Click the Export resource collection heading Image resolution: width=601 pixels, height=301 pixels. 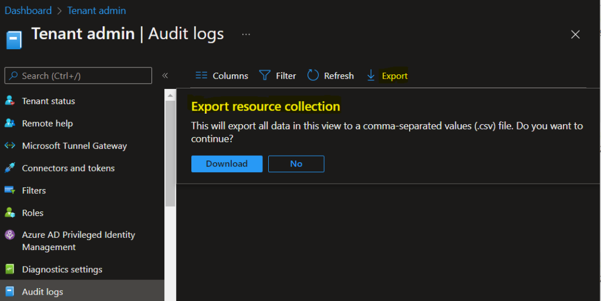[266, 107]
